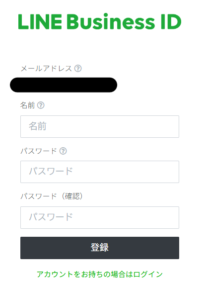The image size is (203, 285).
Task: Submit the form with the 登録 button
Action: pos(100,248)
